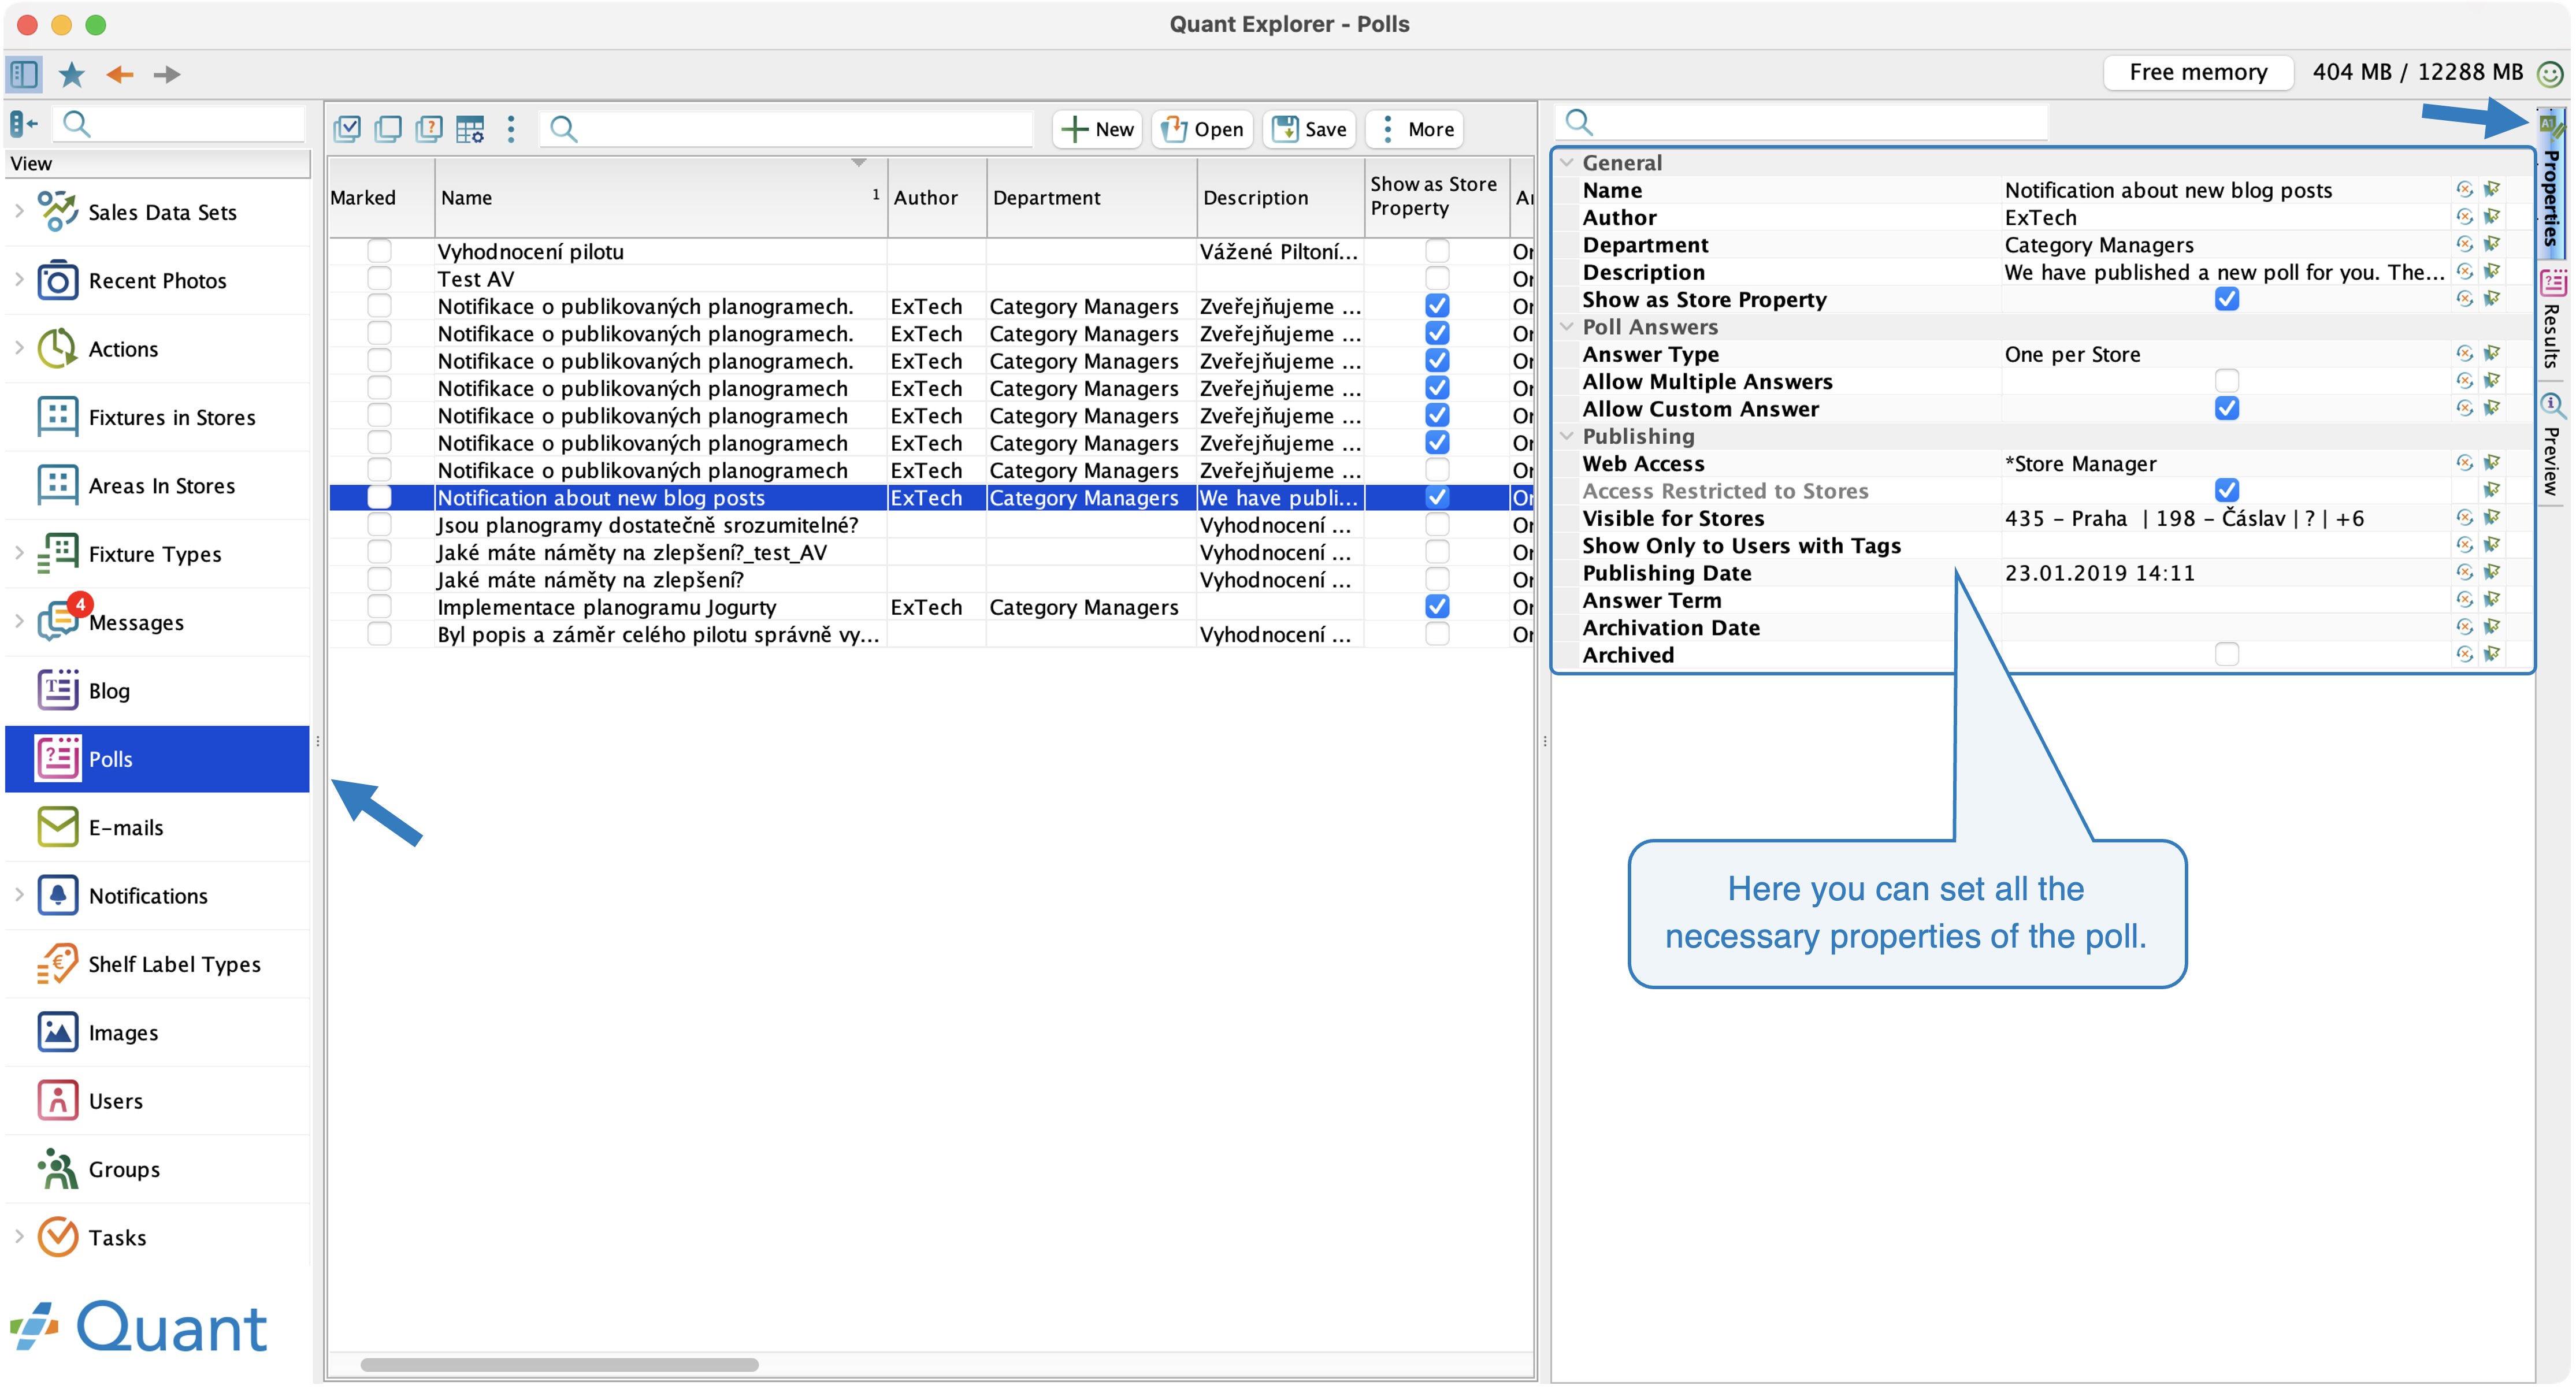Mark the Jaké máte náměty na zlepšení?_test_AV row
The height and width of the screenshot is (1389, 2576).
point(379,552)
